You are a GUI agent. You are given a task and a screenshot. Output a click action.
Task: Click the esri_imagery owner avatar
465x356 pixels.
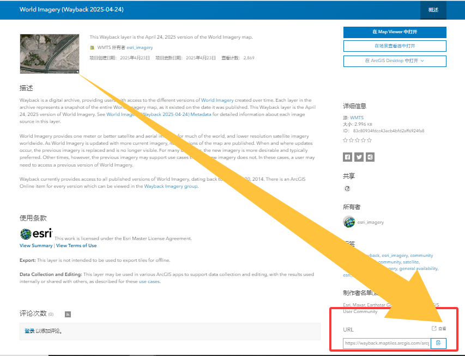[x=349, y=222]
